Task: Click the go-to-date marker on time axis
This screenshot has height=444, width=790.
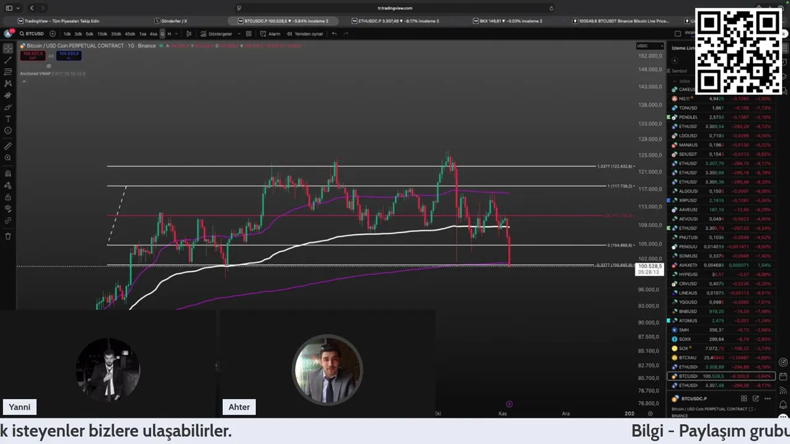Action: 509,405
